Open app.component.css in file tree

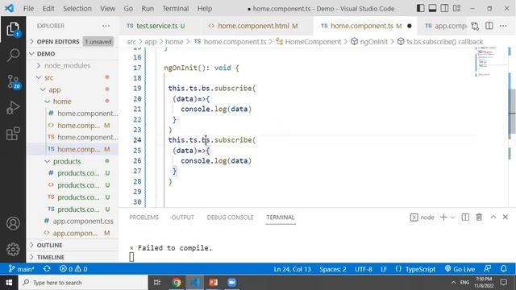(73, 221)
